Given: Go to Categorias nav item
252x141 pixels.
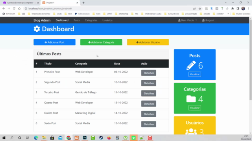Looking at the screenshot, I should click(91, 20).
